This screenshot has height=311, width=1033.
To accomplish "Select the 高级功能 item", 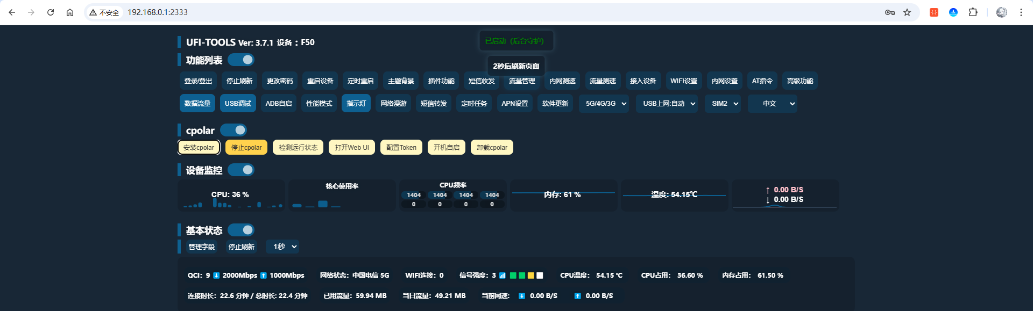I will (x=800, y=81).
